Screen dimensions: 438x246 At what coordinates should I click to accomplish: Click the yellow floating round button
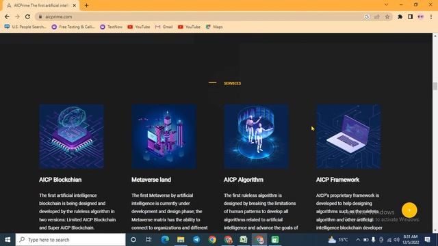click(x=409, y=210)
